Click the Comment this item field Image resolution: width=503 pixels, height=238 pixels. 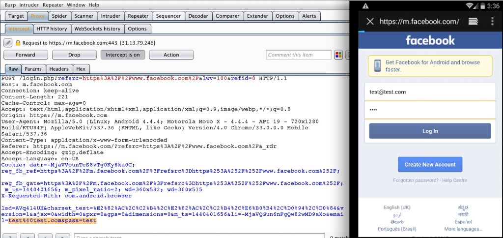pos(299,55)
